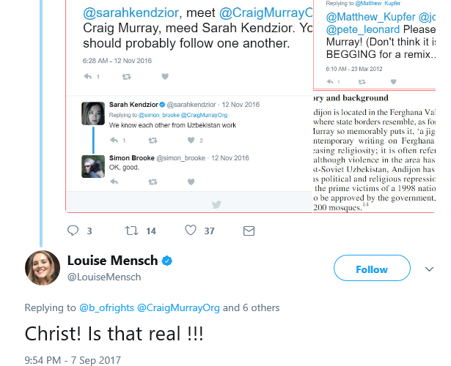The image size is (451, 366).
Task: Open the @LouiseMensch handle link
Action: pos(104,277)
